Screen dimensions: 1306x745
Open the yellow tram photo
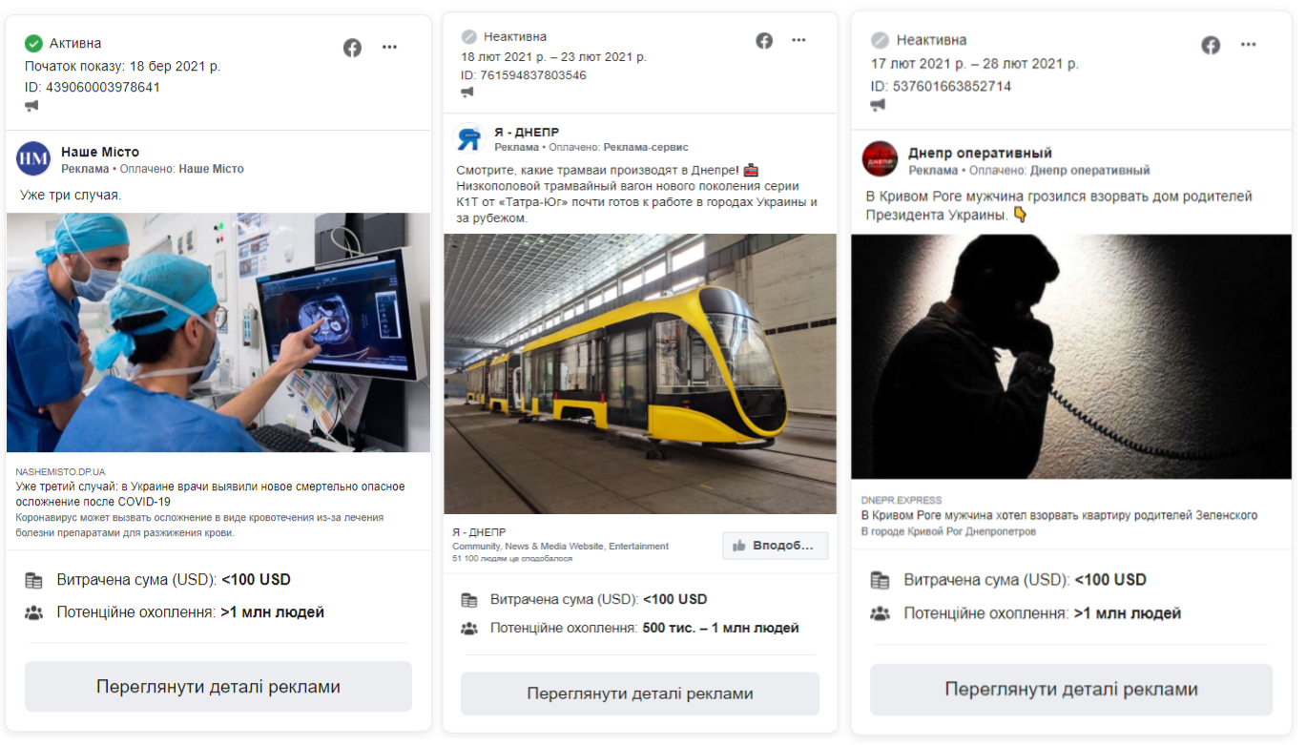(640, 374)
